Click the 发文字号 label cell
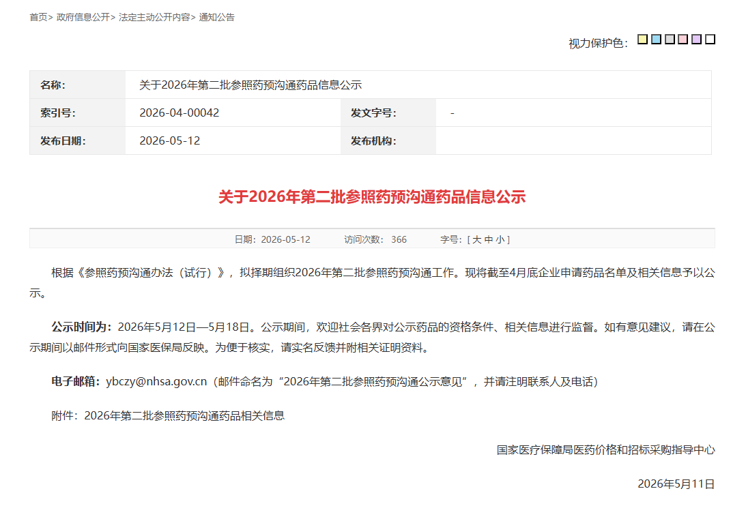Screen dimensions: 746x519 388,113
